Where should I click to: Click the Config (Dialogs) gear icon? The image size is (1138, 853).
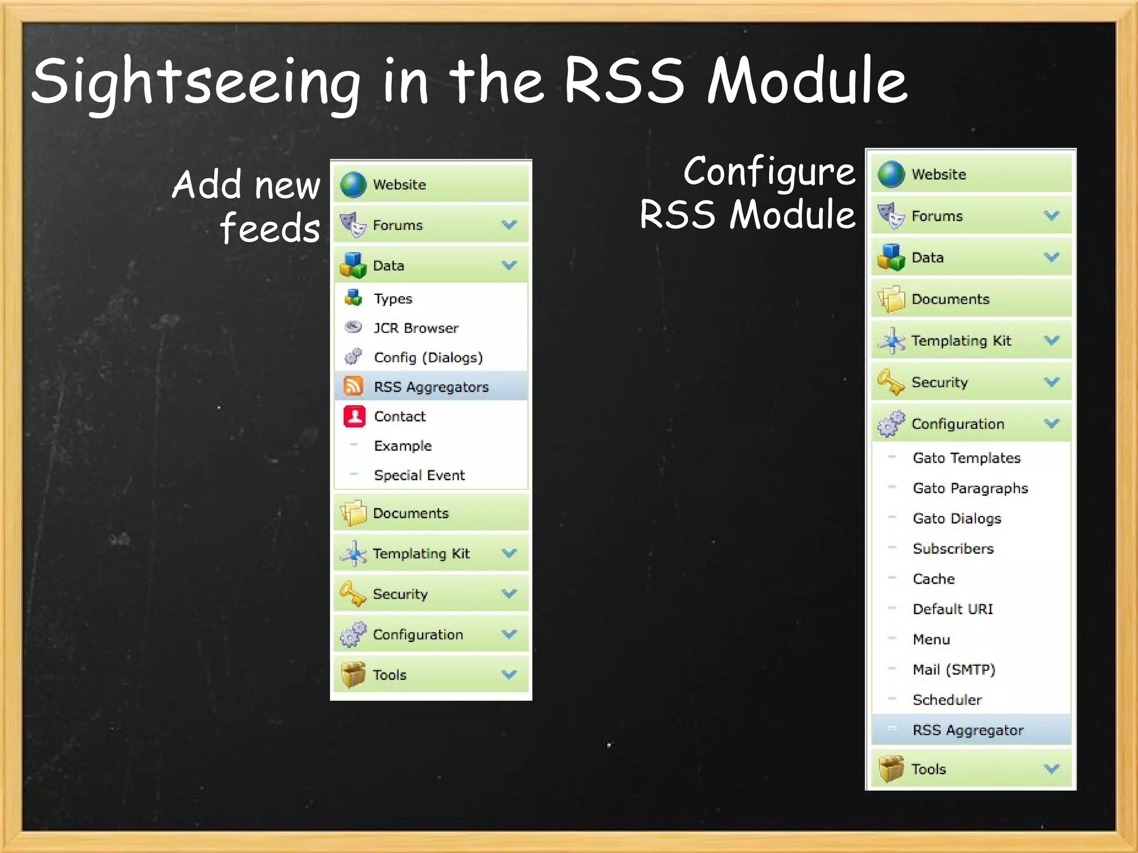[x=353, y=357]
